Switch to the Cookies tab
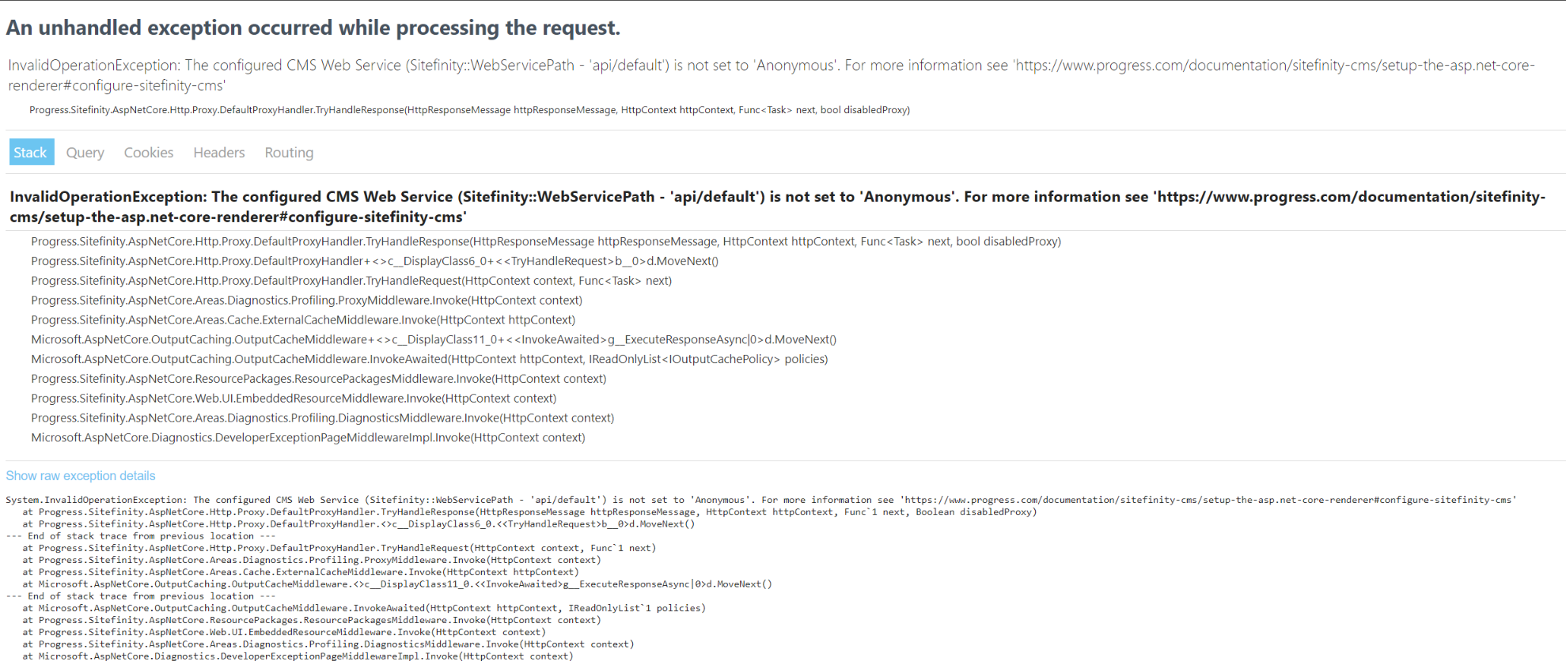The width and height of the screenshot is (1566, 669). click(x=149, y=152)
